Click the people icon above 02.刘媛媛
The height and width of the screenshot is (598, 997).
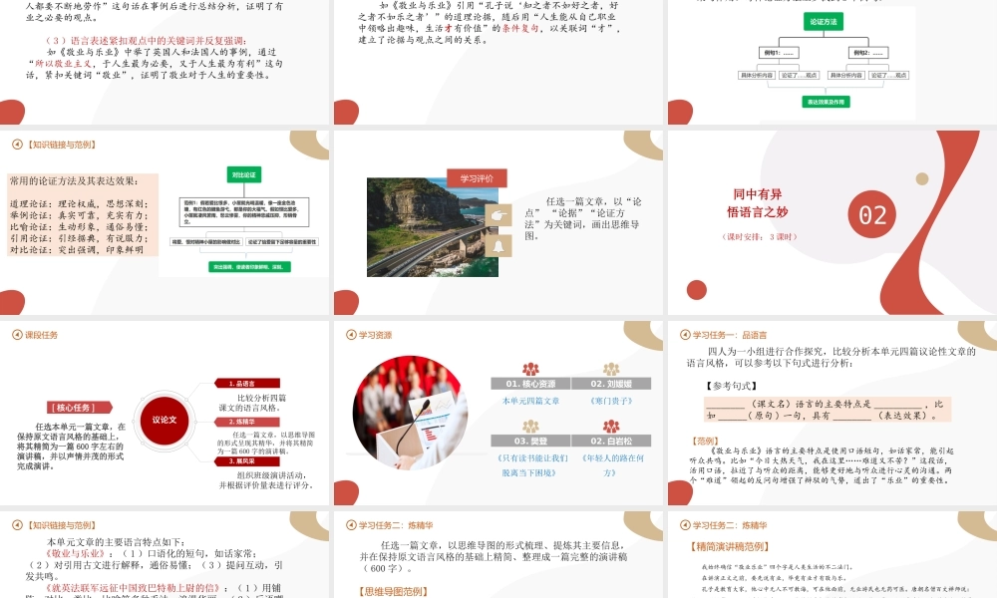[x=611, y=369]
